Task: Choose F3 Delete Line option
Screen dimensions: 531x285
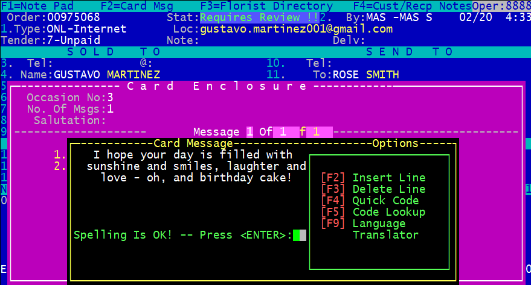Action: point(373,189)
